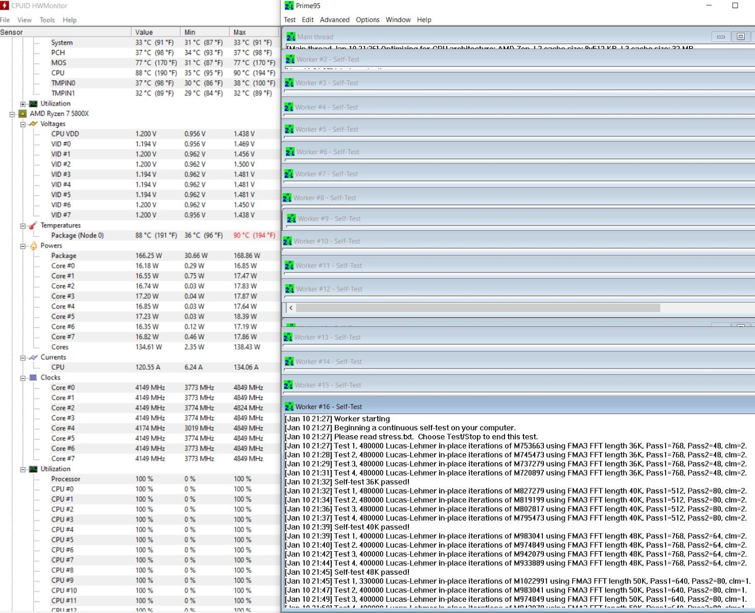Click the Voltages category icon in HWMonitor

click(x=33, y=124)
